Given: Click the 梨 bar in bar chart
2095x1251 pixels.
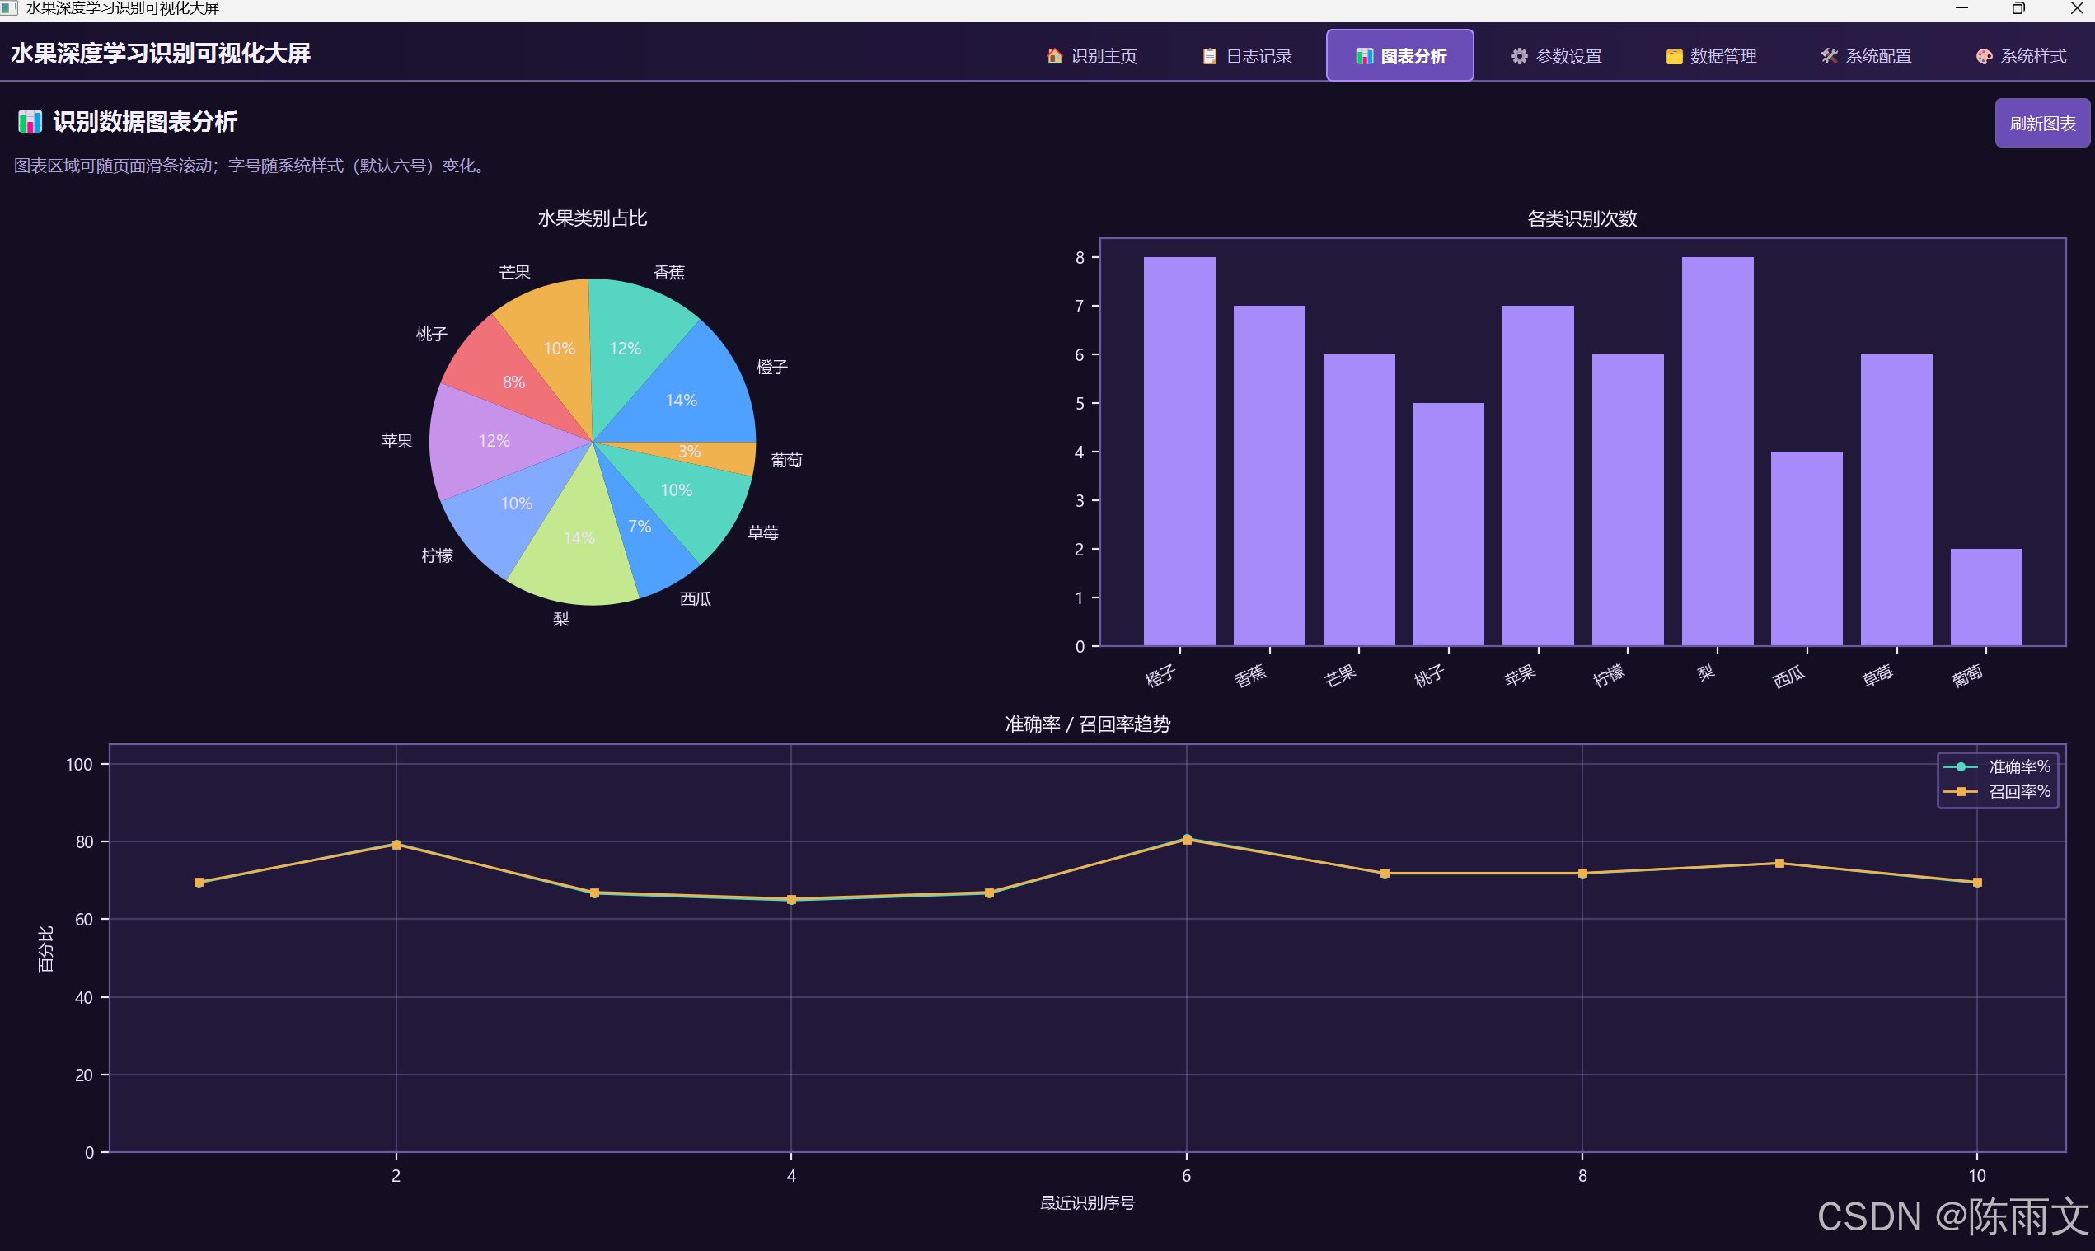Looking at the screenshot, I should click(x=1718, y=451).
